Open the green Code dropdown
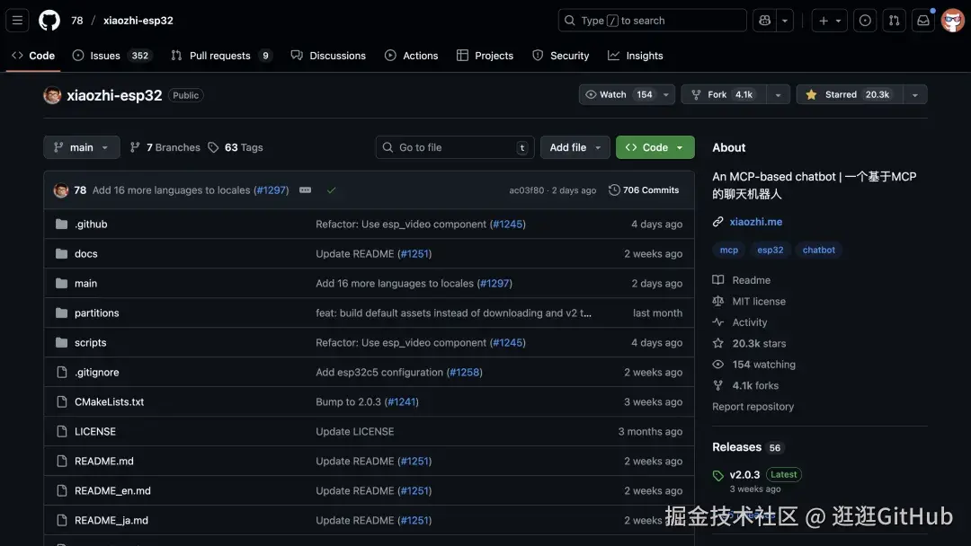 pyautogui.click(x=655, y=147)
